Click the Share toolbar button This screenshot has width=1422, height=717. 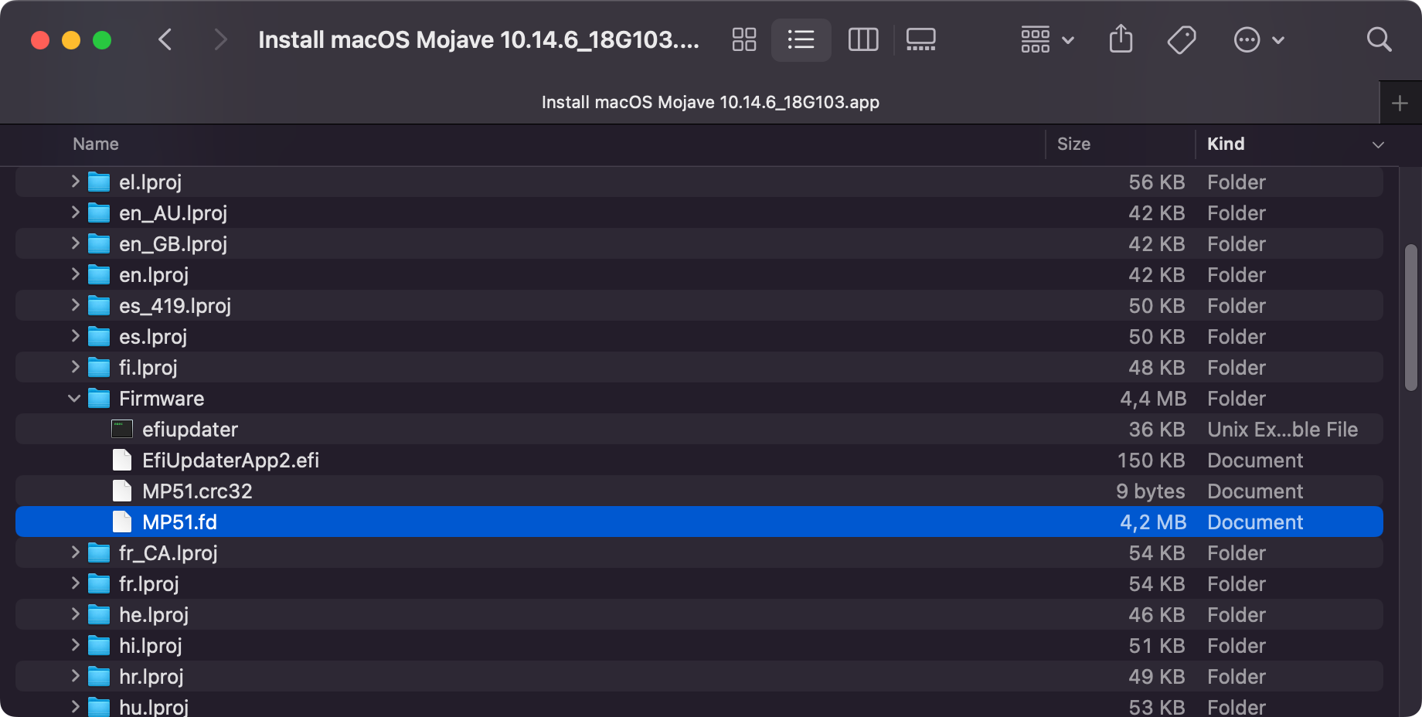[x=1121, y=39]
